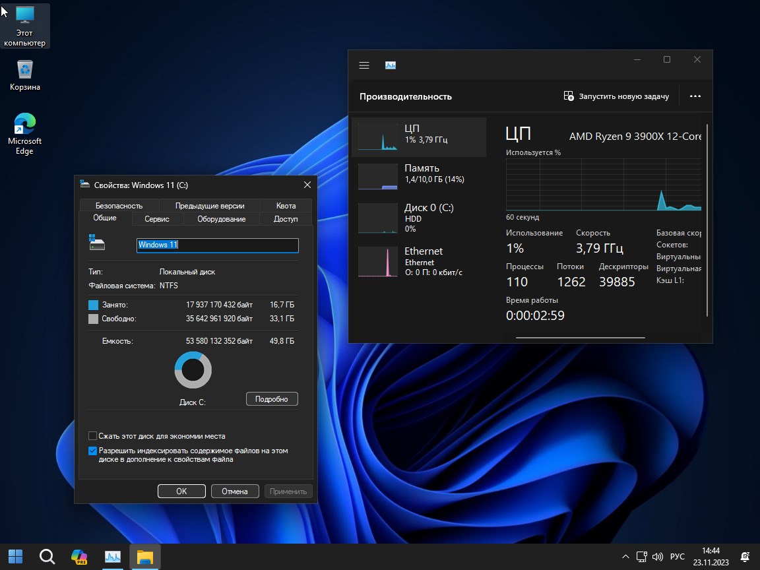Enable the compress this disk checkbox
The width and height of the screenshot is (760, 570).
click(x=93, y=436)
